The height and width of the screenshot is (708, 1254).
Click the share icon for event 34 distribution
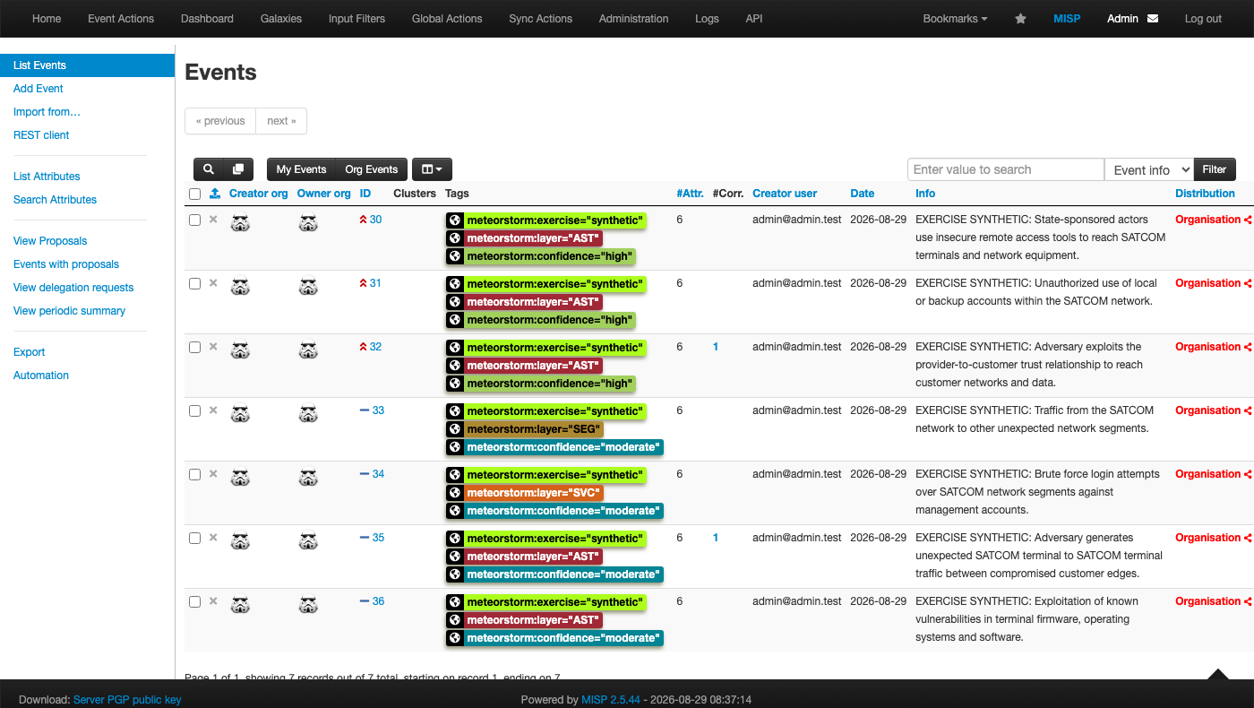1249,474
